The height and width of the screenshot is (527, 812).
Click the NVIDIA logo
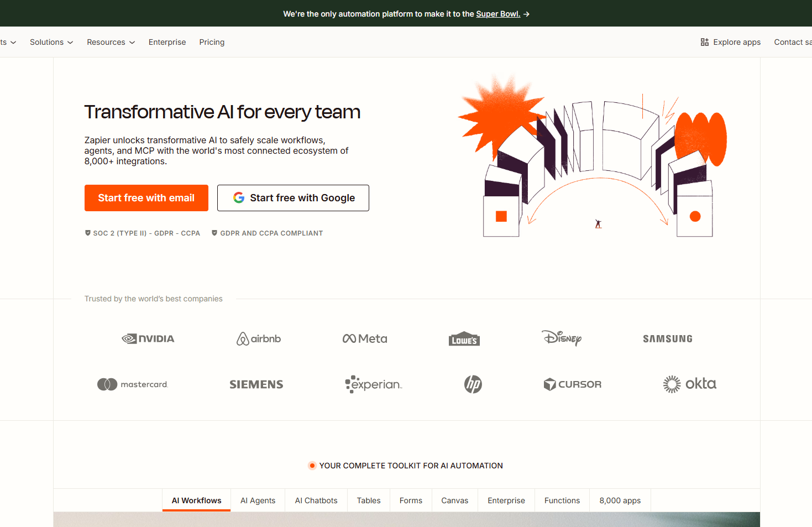[148, 338]
